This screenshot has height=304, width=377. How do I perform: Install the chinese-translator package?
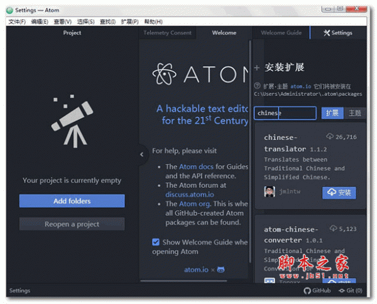[339, 192]
